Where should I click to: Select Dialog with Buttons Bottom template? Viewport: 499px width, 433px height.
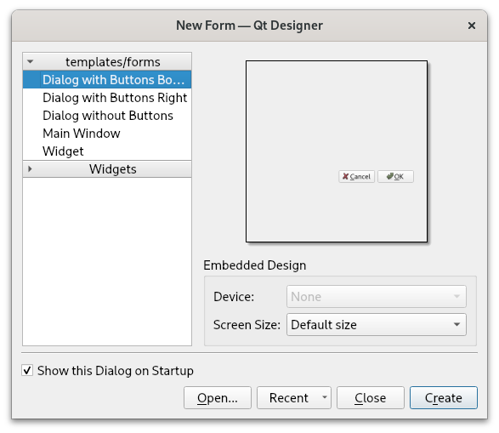[x=107, y=80]
